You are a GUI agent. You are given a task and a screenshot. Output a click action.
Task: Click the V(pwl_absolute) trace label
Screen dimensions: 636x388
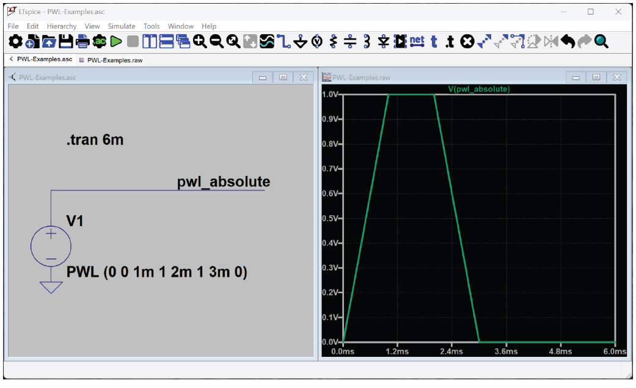pos(478,89)
